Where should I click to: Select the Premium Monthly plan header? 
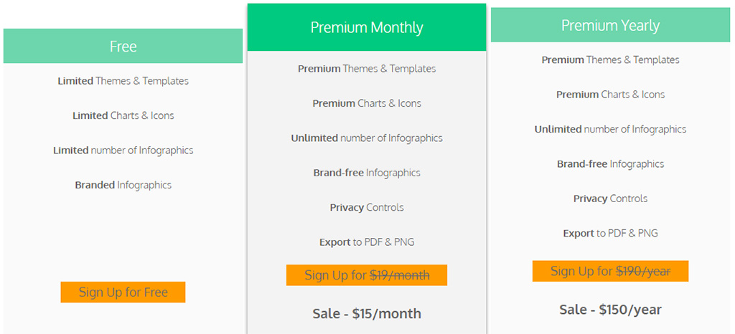[367, 28]
